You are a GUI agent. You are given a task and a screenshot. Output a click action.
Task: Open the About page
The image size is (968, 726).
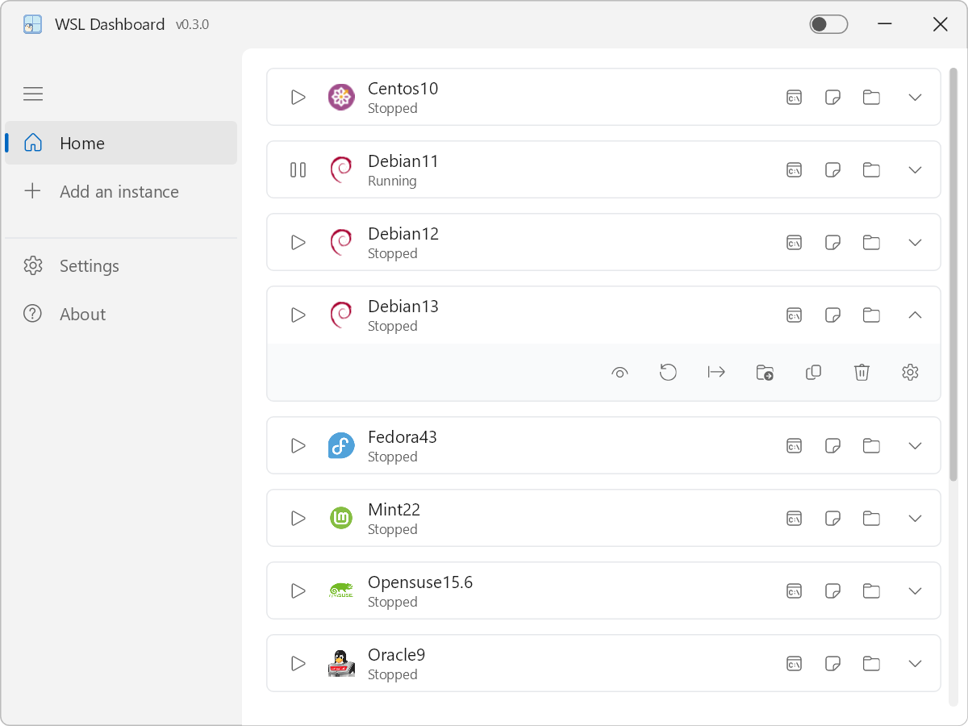pos(82,315)
